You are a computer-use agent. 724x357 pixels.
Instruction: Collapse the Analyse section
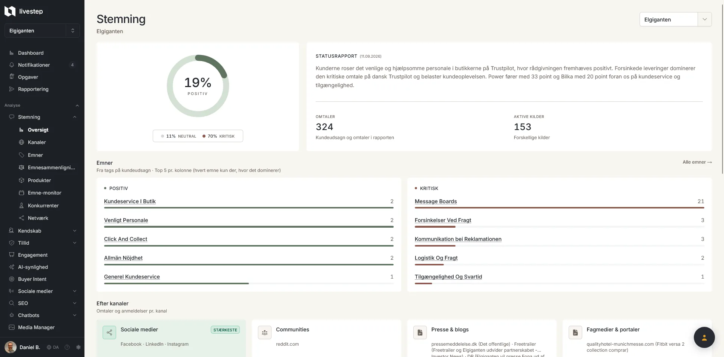click(77, 106)
